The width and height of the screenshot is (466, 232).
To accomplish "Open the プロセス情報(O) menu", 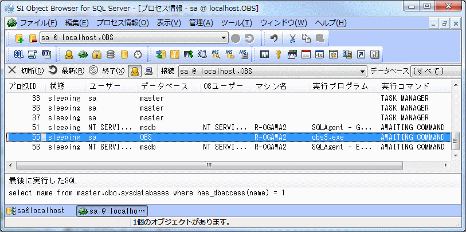I will [122, 23].
